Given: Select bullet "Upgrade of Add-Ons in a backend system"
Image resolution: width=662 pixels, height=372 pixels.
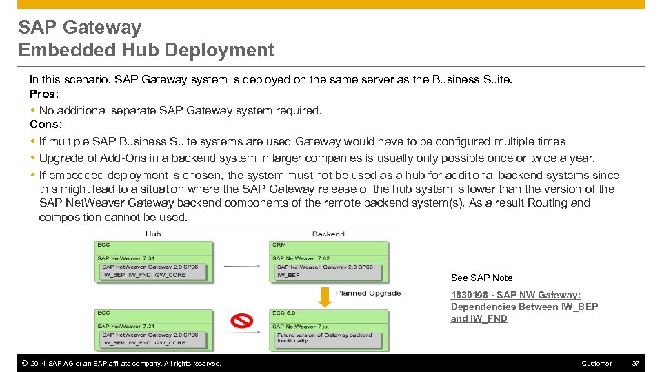Looking at the screenshot, I should click(x=317, y=158).
